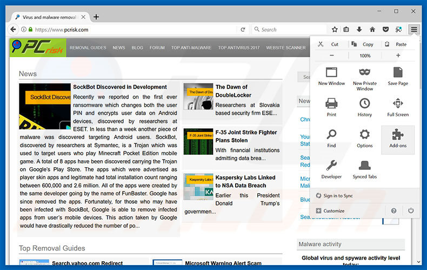This screenshot has height=270, width=427.
Task: Close the Virus and malware removal tab
Action: (83, 17)
